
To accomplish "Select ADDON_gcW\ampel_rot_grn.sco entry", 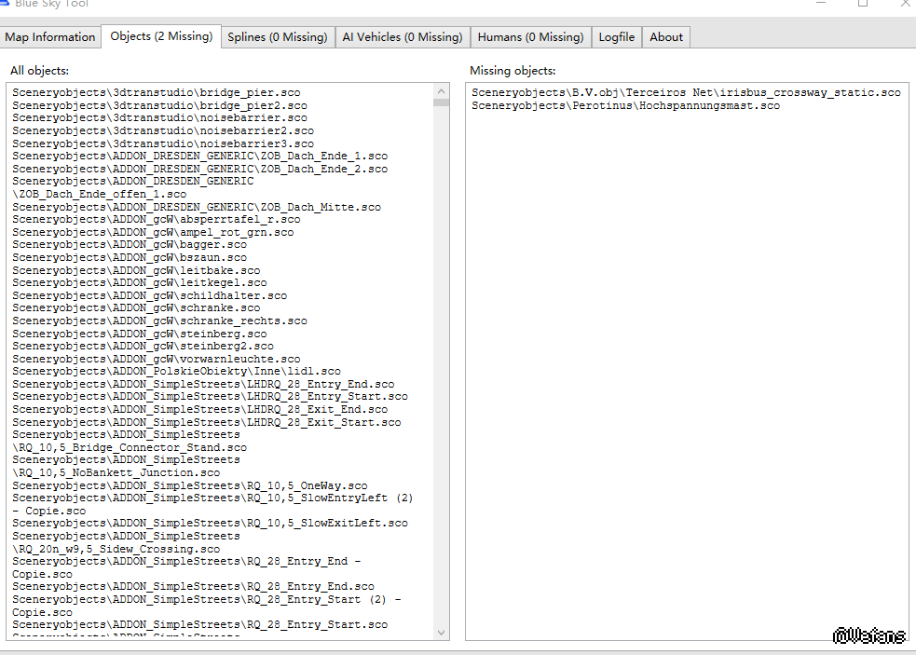I will pos(153,233).
